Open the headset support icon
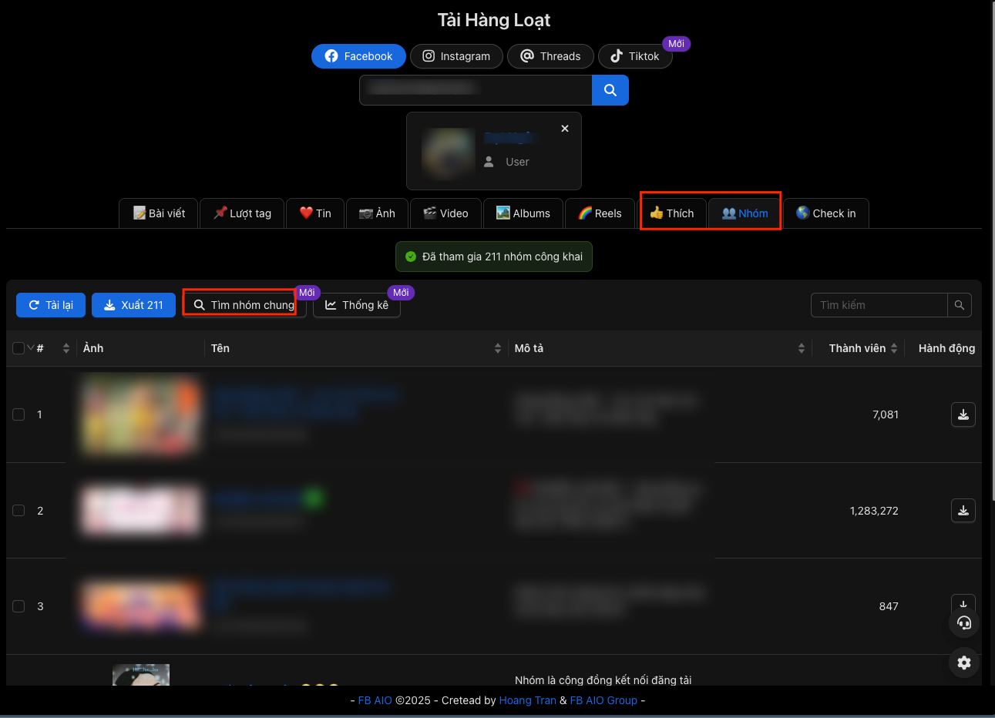Image resolution: width=995 pixels, height=718 pixels. (x=963, y=623)
